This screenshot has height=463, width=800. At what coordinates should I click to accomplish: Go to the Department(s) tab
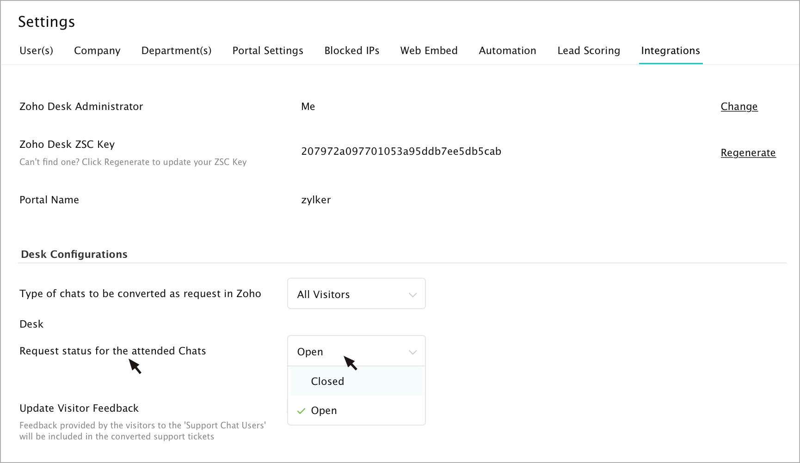click(176, 51)
